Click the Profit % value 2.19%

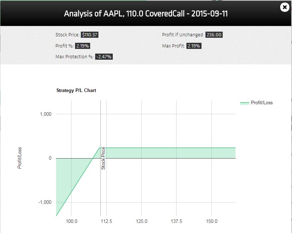coord(83,46)
